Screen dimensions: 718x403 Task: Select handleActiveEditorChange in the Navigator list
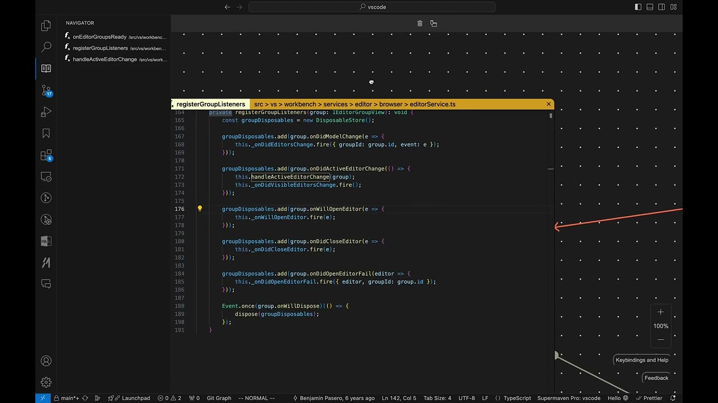(x=105, y=59)
